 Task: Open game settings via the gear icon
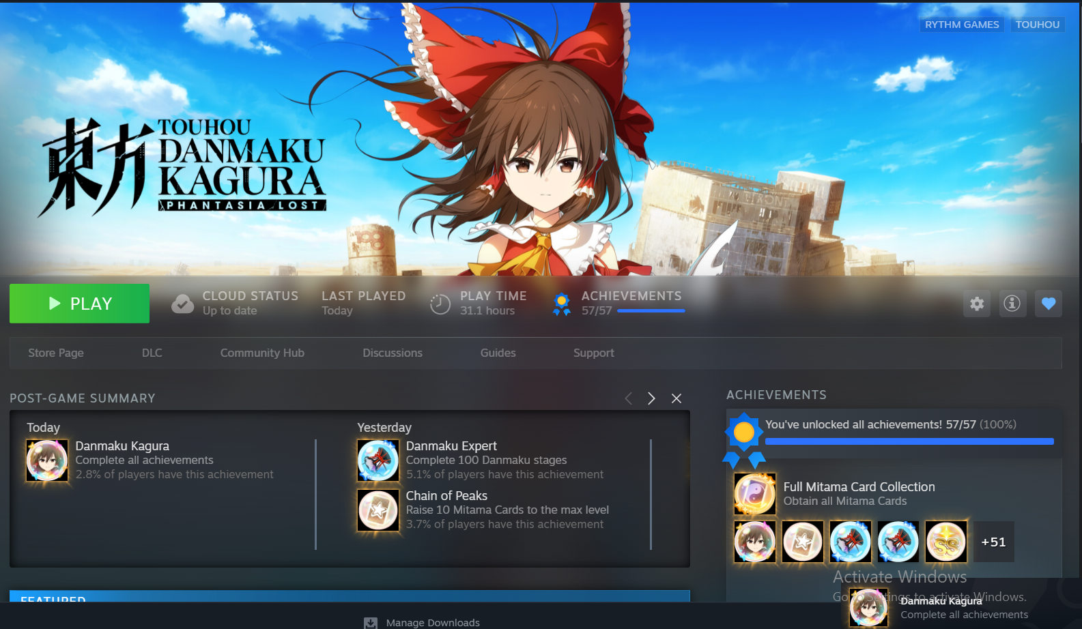(977, 304)
